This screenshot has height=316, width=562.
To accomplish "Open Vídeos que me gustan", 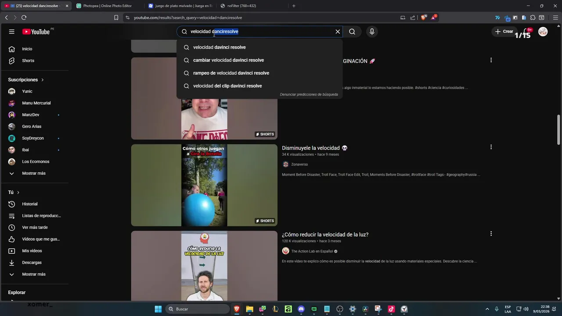I will pos(35,239).
